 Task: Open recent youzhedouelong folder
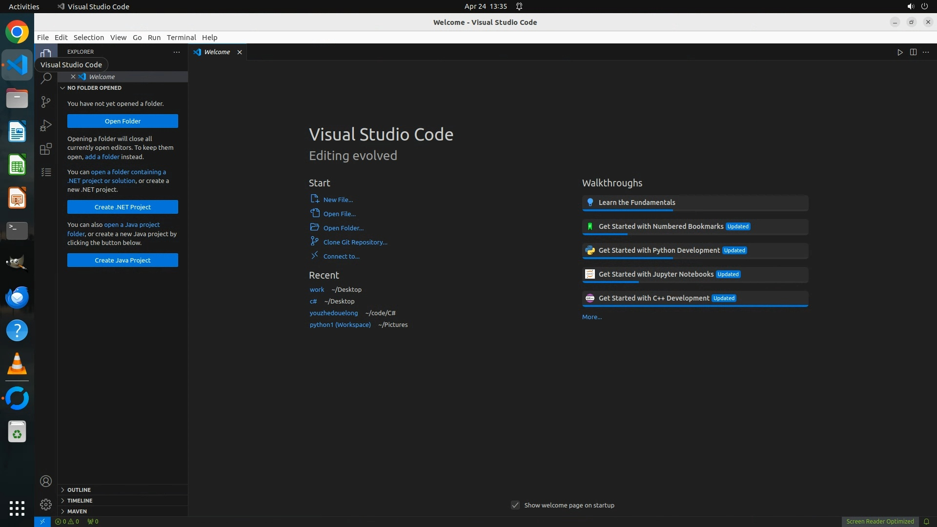333,313
